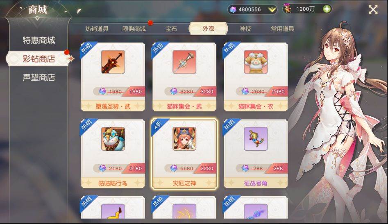Choose the 猫咪集会·衣 outfit icon

tap(256, 62)
